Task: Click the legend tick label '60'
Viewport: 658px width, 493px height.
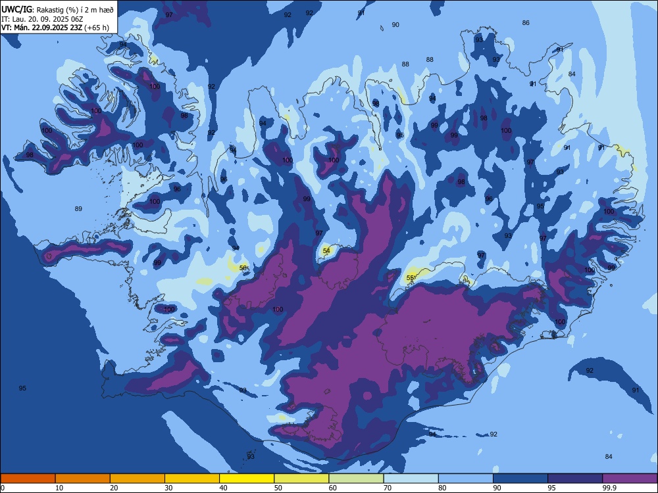Action: coord(333,488)
